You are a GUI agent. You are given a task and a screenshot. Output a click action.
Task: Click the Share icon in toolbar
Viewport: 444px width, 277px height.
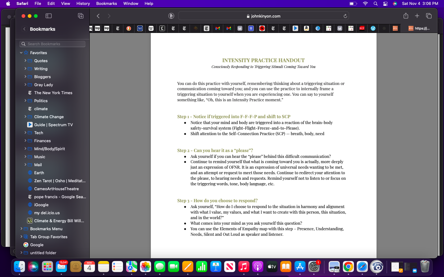point(406,16)
